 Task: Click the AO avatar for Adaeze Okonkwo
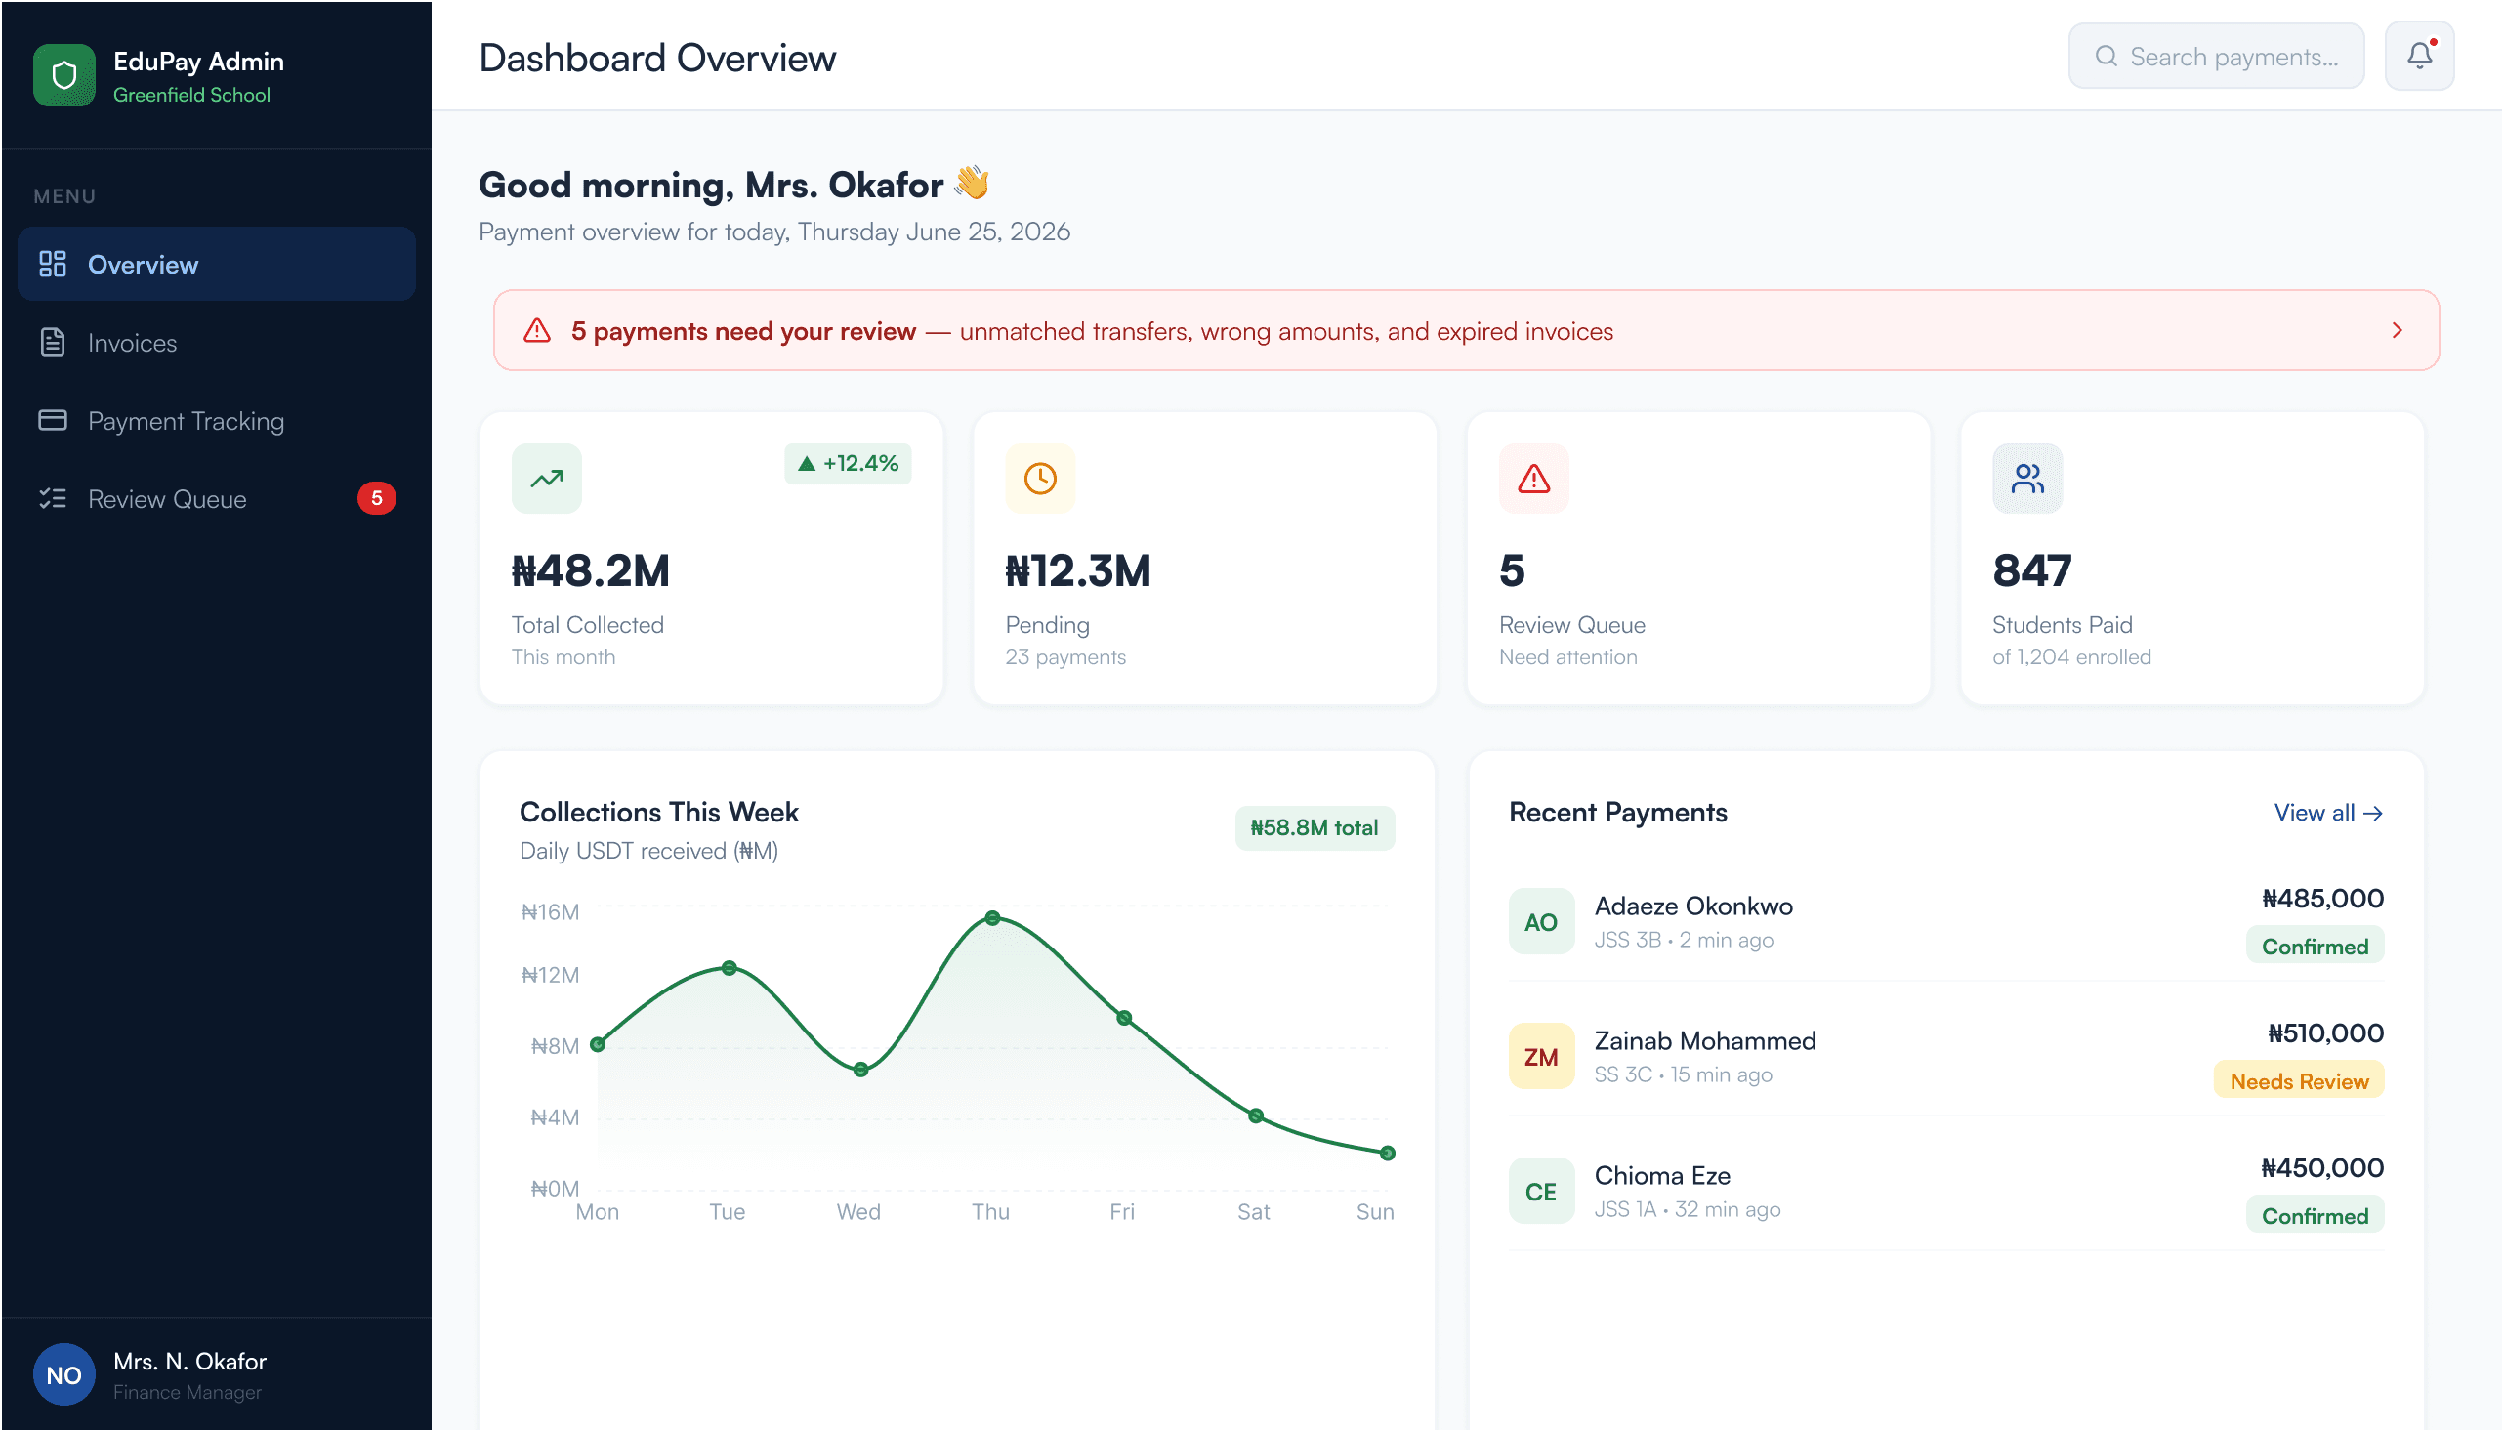[x=1541, y=921]
